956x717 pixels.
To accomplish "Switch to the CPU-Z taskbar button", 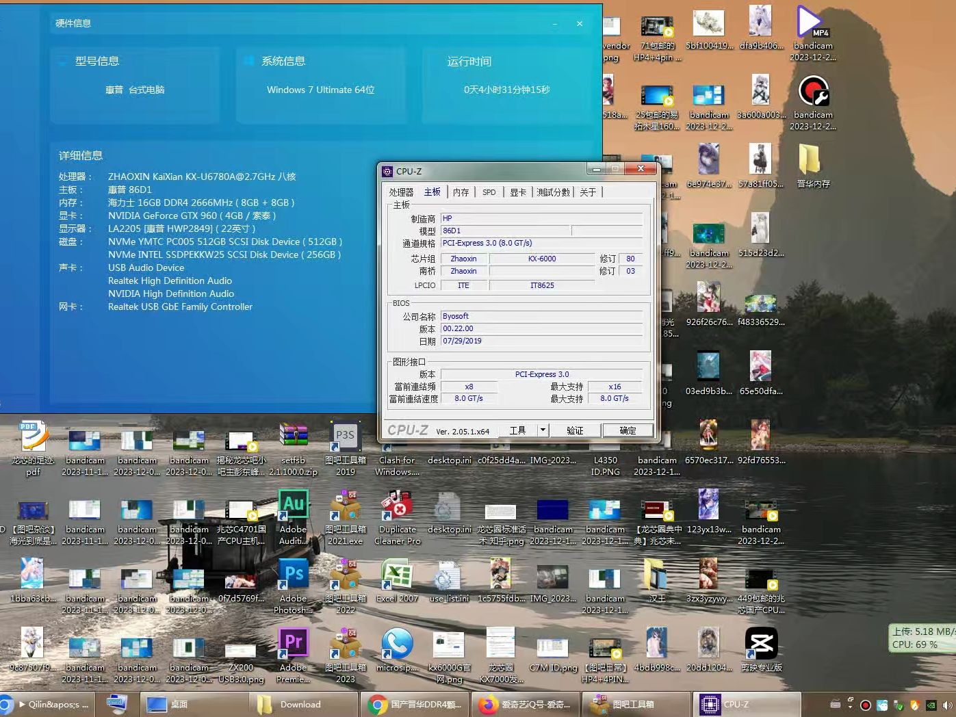I will coord(747,704).
